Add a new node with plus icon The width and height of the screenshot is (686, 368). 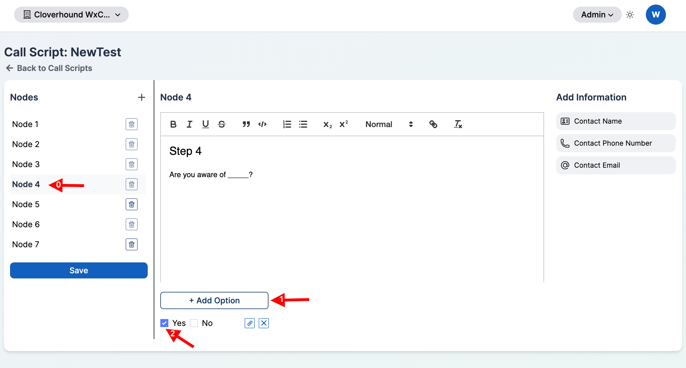(x=141, y=97)
